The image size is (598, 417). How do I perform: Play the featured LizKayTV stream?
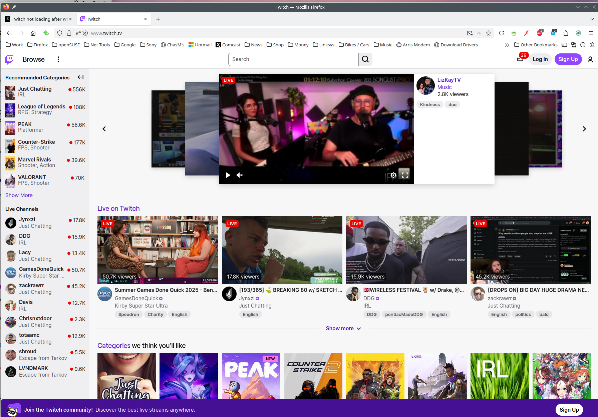[228, 175]
